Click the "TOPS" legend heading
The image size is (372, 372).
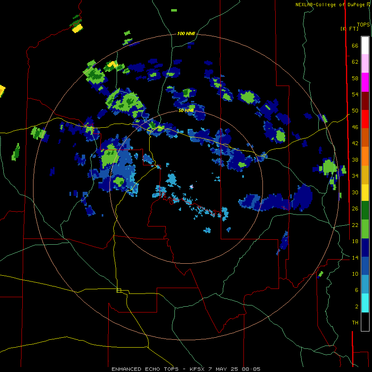[x=363, y=25]
